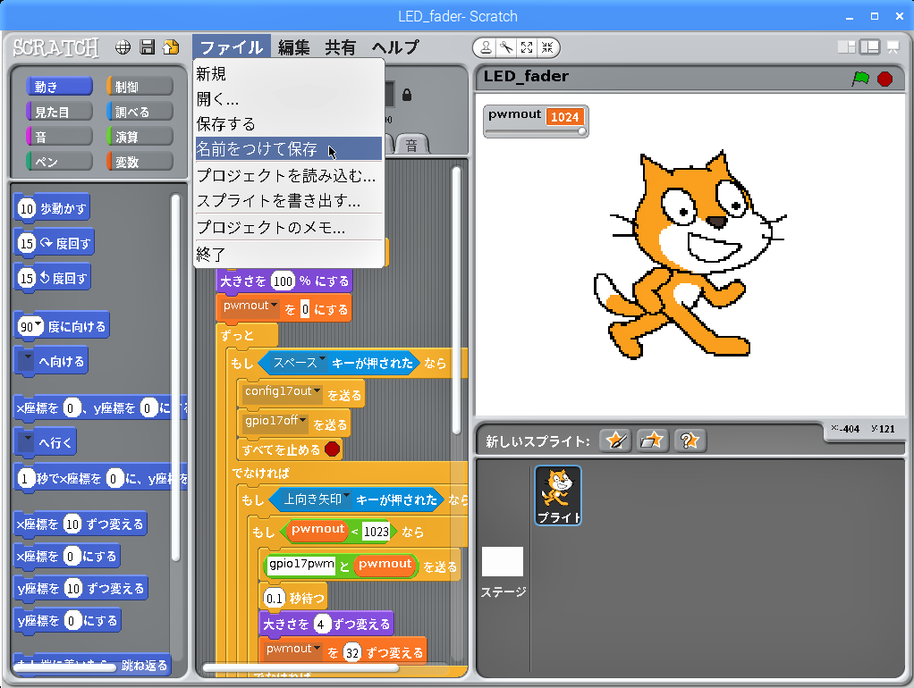Viewport: 914px width, 688px height.
Task: Select the 音 block category button
Action: pos(59,137)
